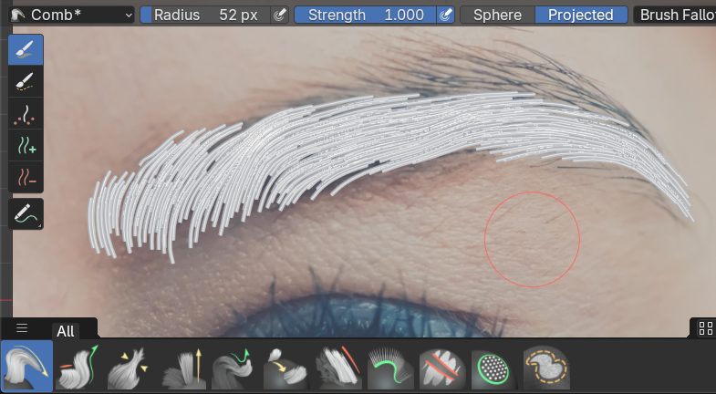The width and height of the screenshot is (716, 394).
Task: Select the green strands plus tool
Action: (x=26, y=143)
